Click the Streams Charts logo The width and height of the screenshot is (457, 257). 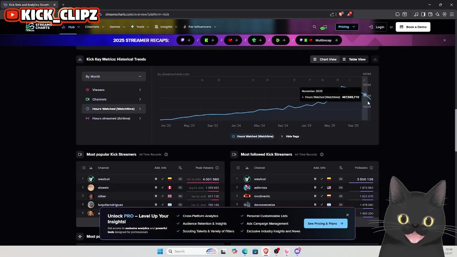pyautogui.click(x=39, y=27)
